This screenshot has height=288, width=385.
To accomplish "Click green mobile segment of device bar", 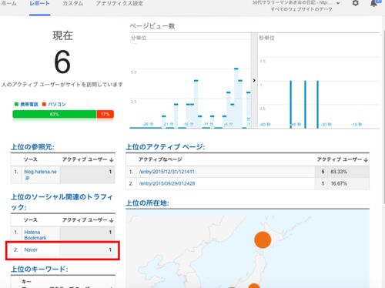I will [x=55, y=114].
